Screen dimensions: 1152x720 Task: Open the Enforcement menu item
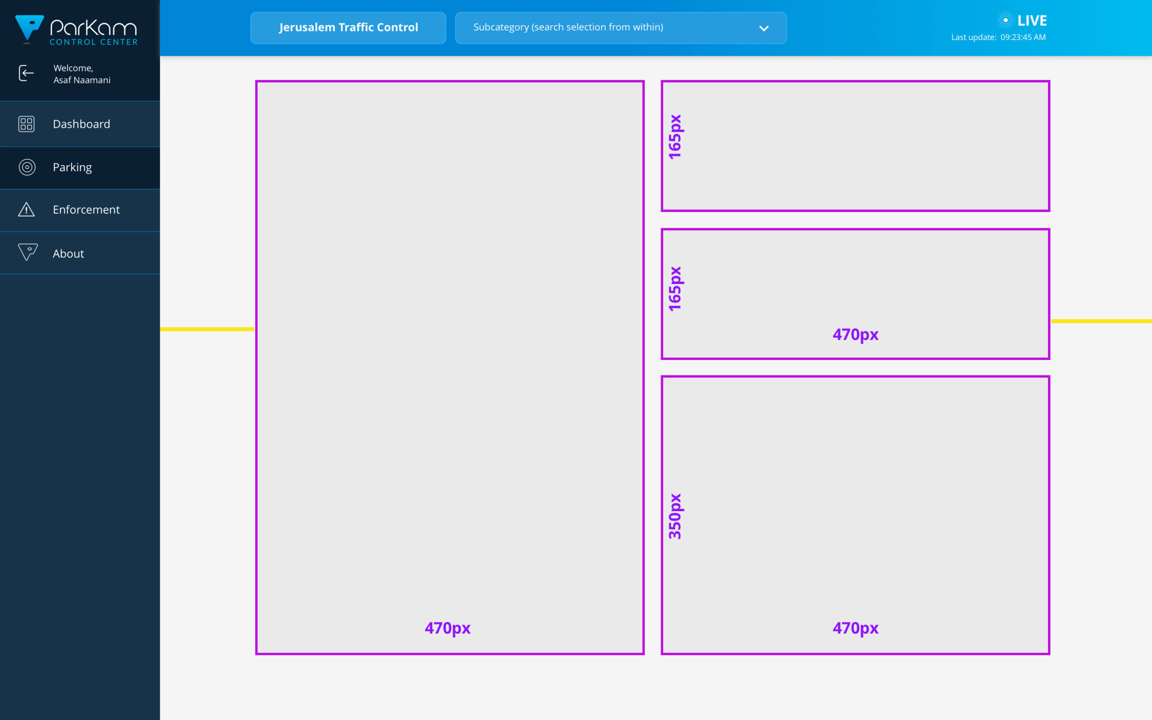click(x=80, y=210)
